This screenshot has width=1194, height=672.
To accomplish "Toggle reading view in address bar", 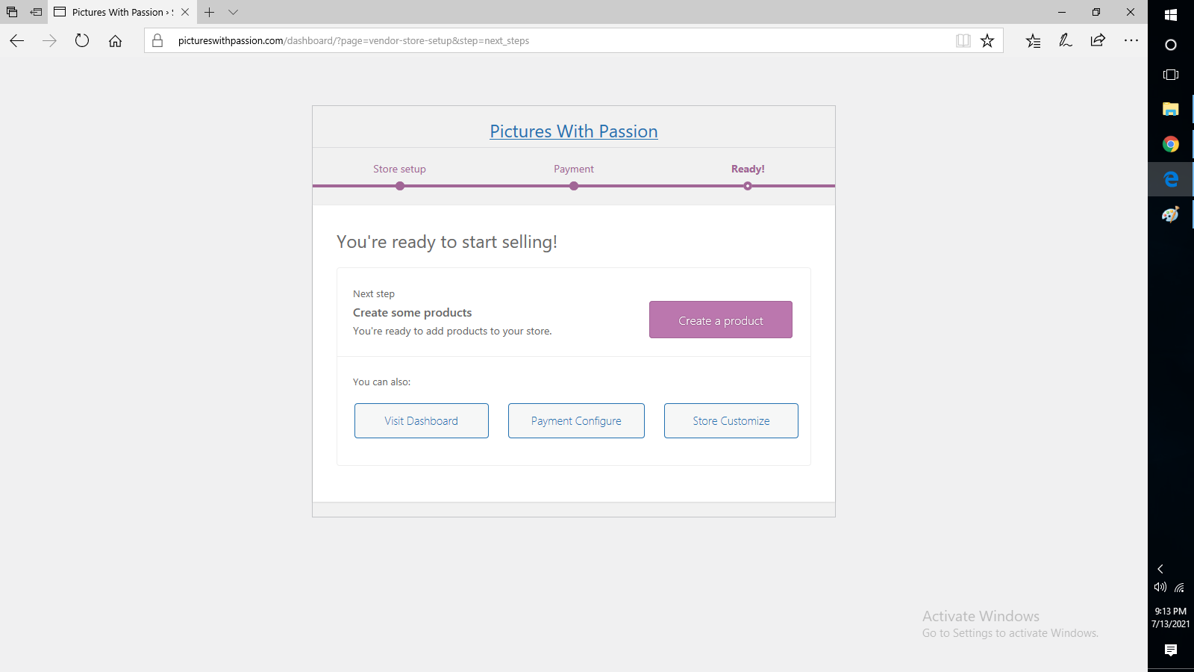I will [x=963, y=40].
